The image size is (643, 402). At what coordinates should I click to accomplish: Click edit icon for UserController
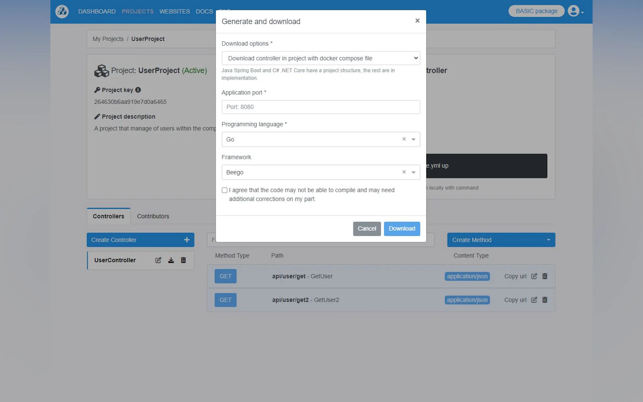pos(158,260)
